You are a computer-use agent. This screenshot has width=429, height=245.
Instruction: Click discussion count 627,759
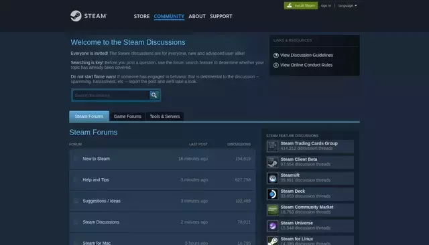coord(243,179)
